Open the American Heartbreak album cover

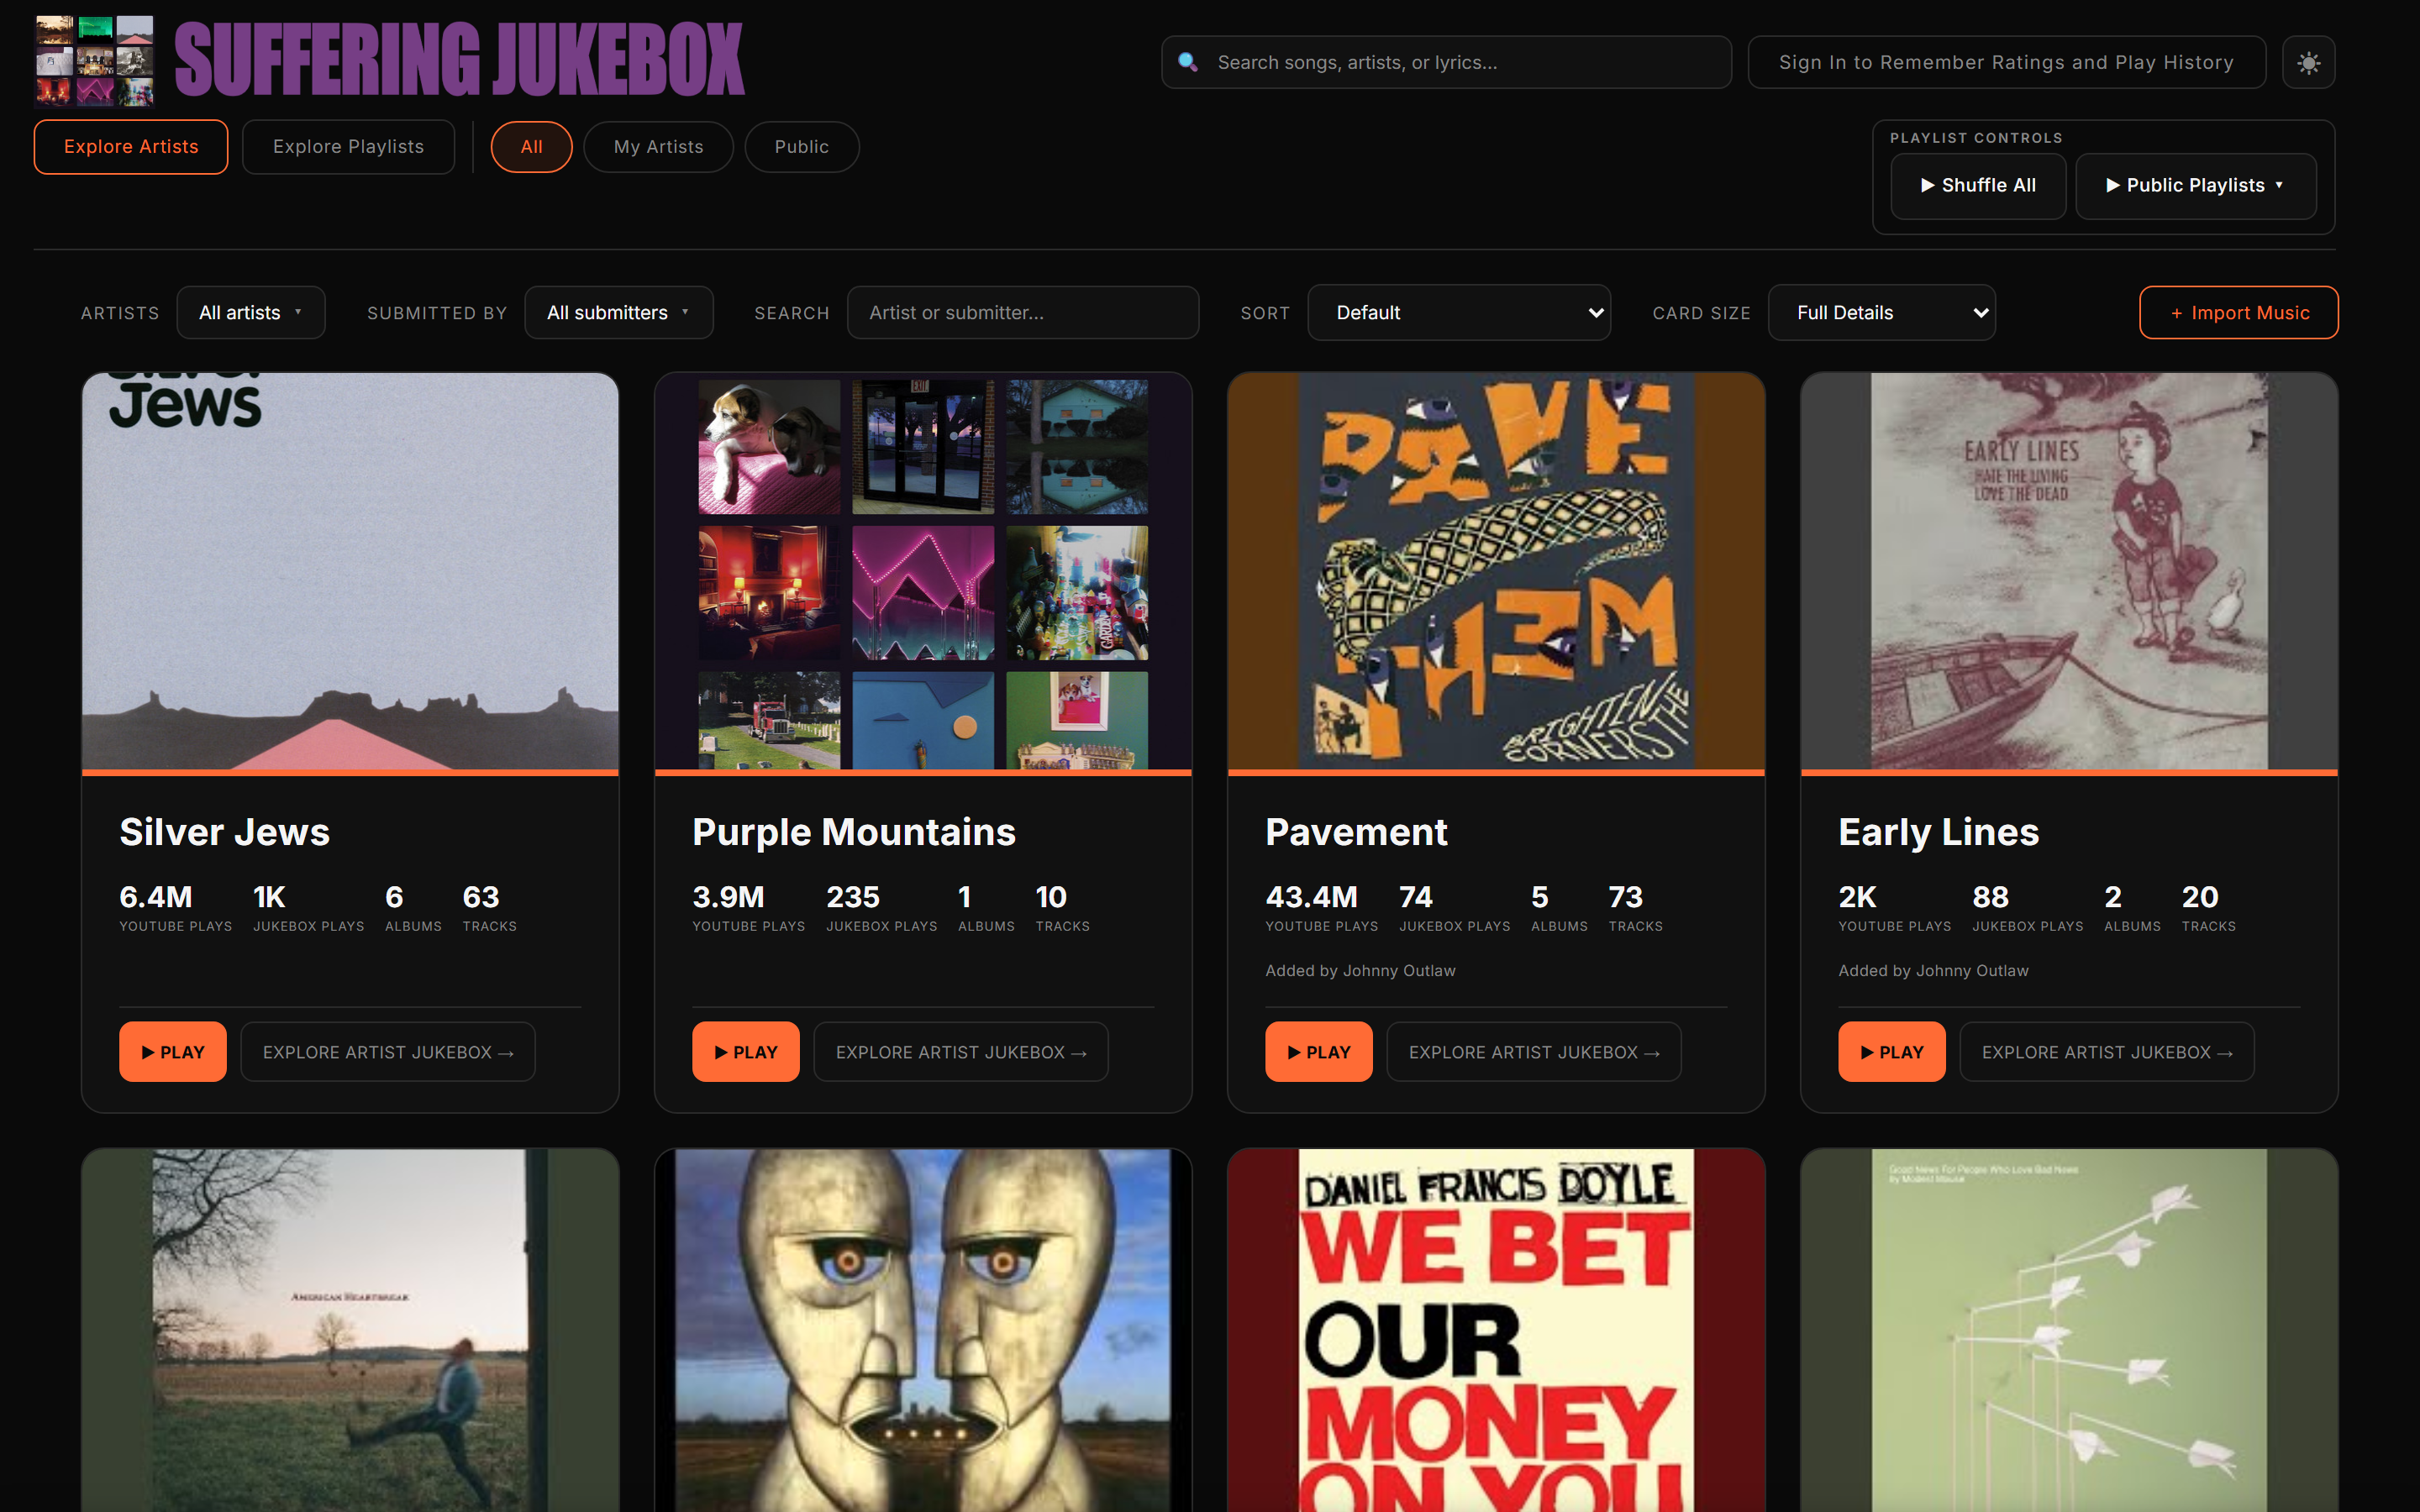pyautogui.click(x=350, y=1330)
